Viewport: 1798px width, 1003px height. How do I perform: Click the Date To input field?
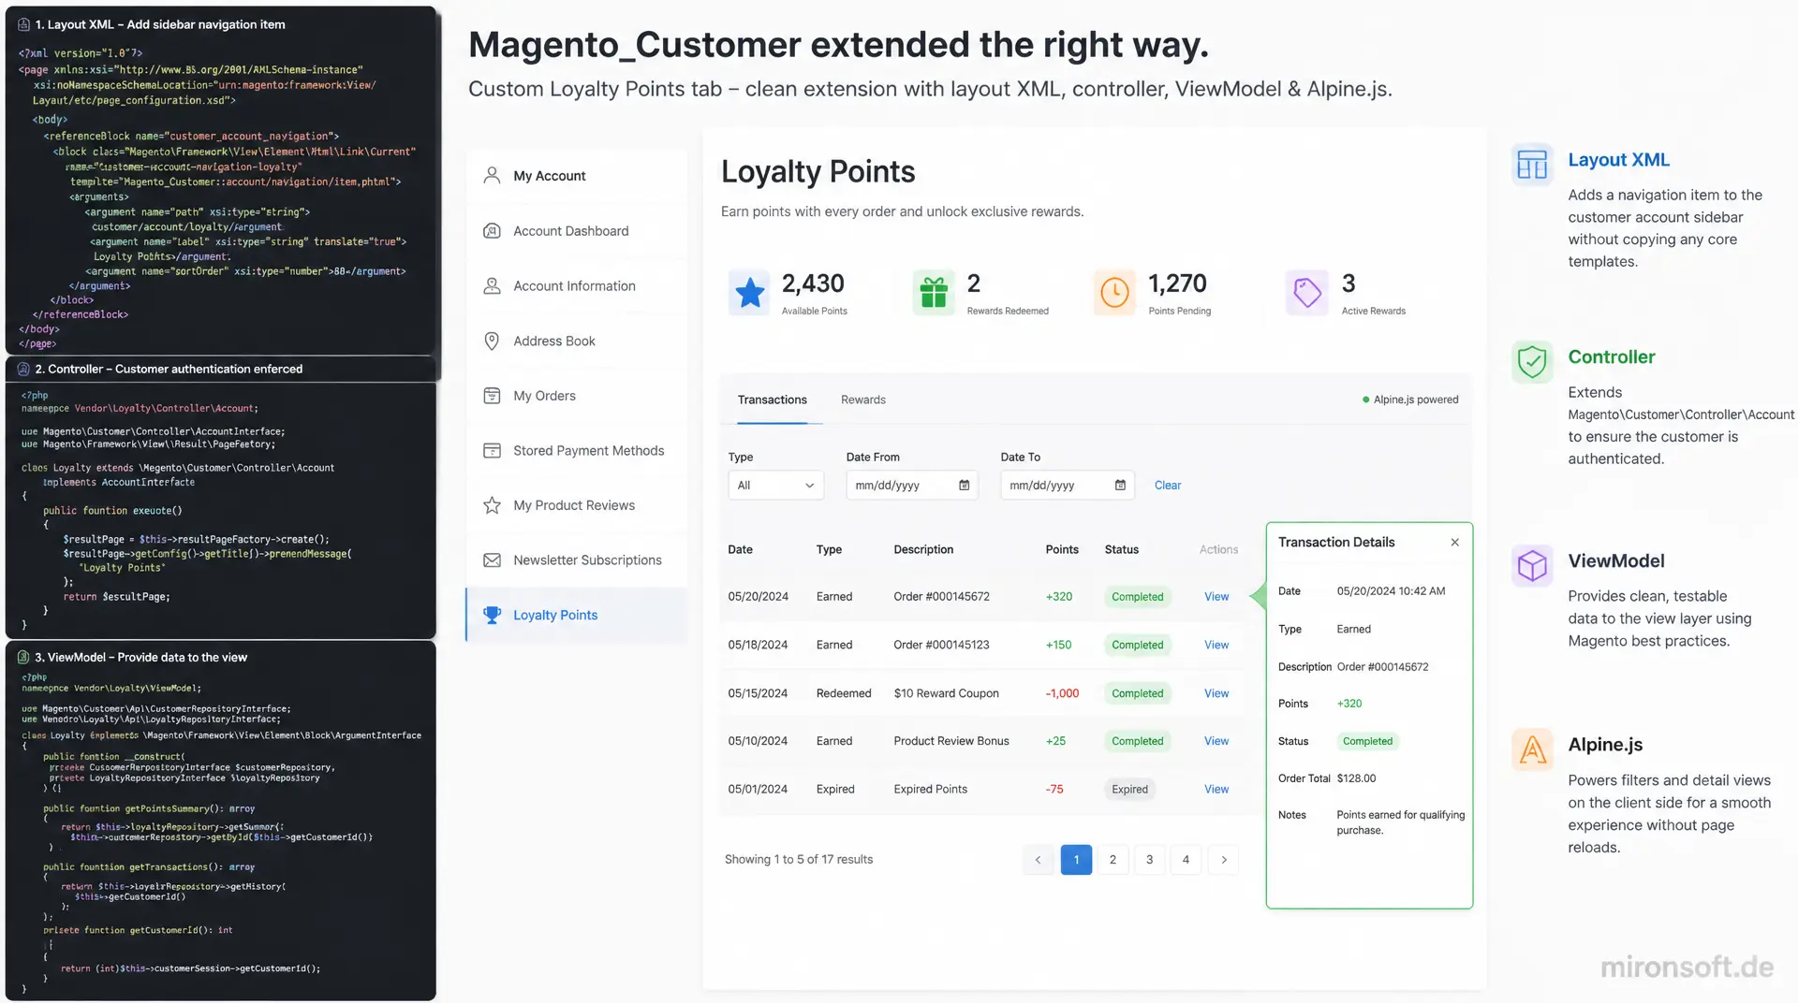coord(1068,485)
